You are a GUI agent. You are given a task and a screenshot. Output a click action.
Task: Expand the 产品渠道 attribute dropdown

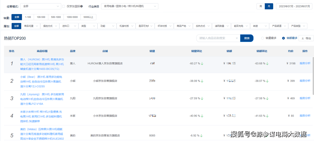[x=279, y=26]
